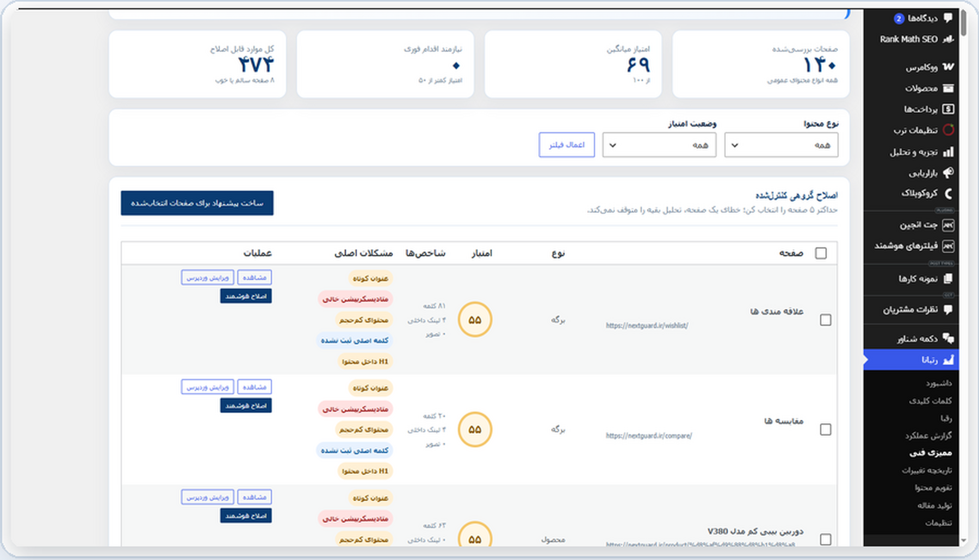Click the تجزیه و تحلیل analytics icon

click(x=948, y=152)
